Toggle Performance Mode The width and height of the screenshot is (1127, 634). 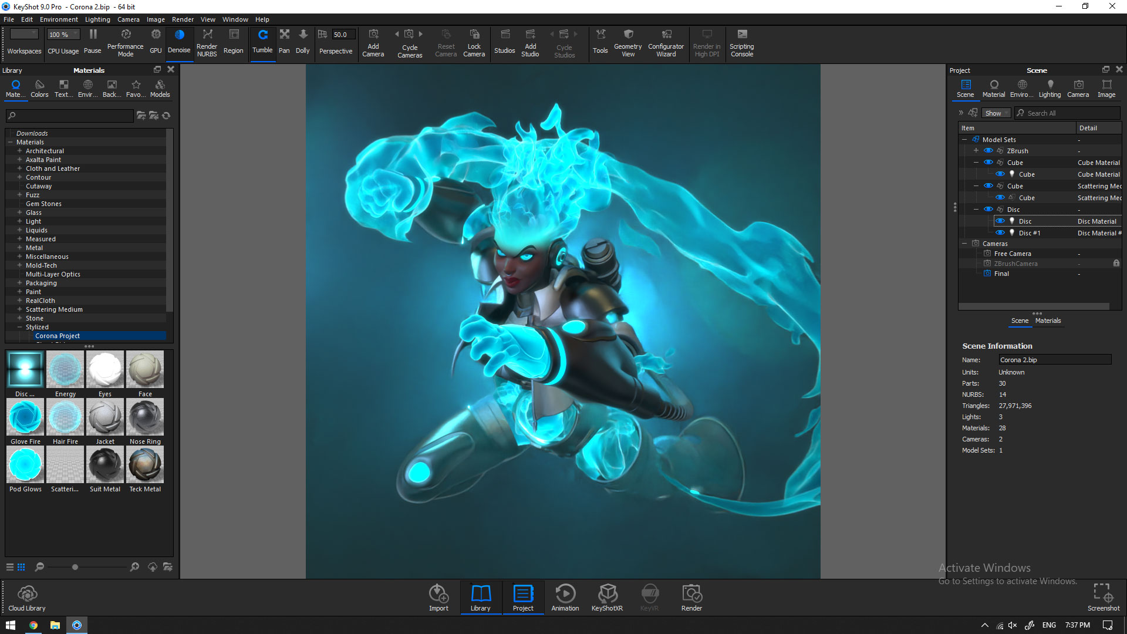[125, 42]
